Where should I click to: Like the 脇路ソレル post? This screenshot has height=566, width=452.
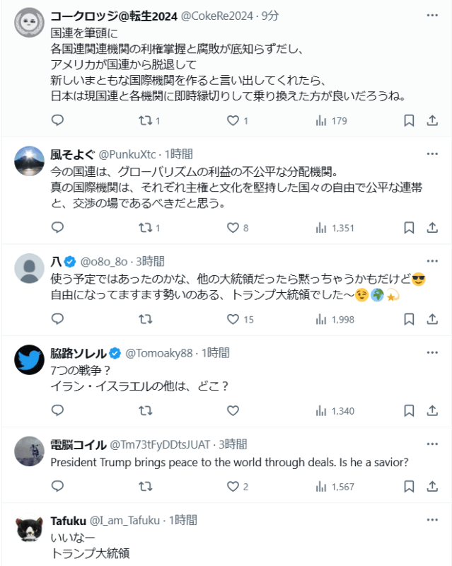[233, 410]
